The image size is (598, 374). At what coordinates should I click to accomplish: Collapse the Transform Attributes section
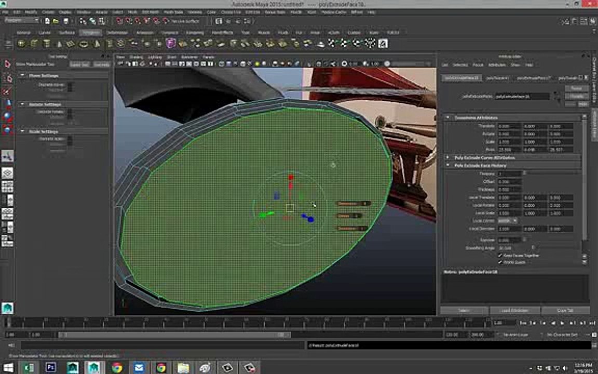(x=448, y=117)
